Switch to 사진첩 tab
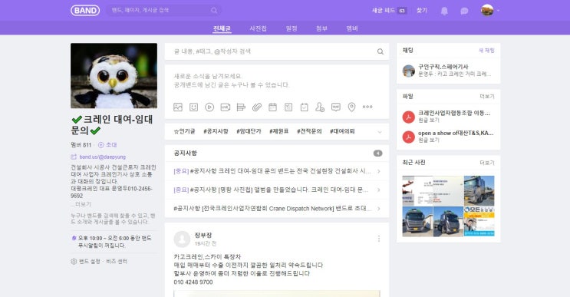Screen dimensions: 570x297 pos(258,28)
